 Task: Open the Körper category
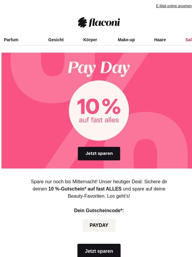[90, 40]
